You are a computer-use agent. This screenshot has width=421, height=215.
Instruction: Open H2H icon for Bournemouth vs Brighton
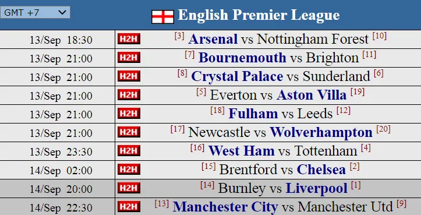129,58
